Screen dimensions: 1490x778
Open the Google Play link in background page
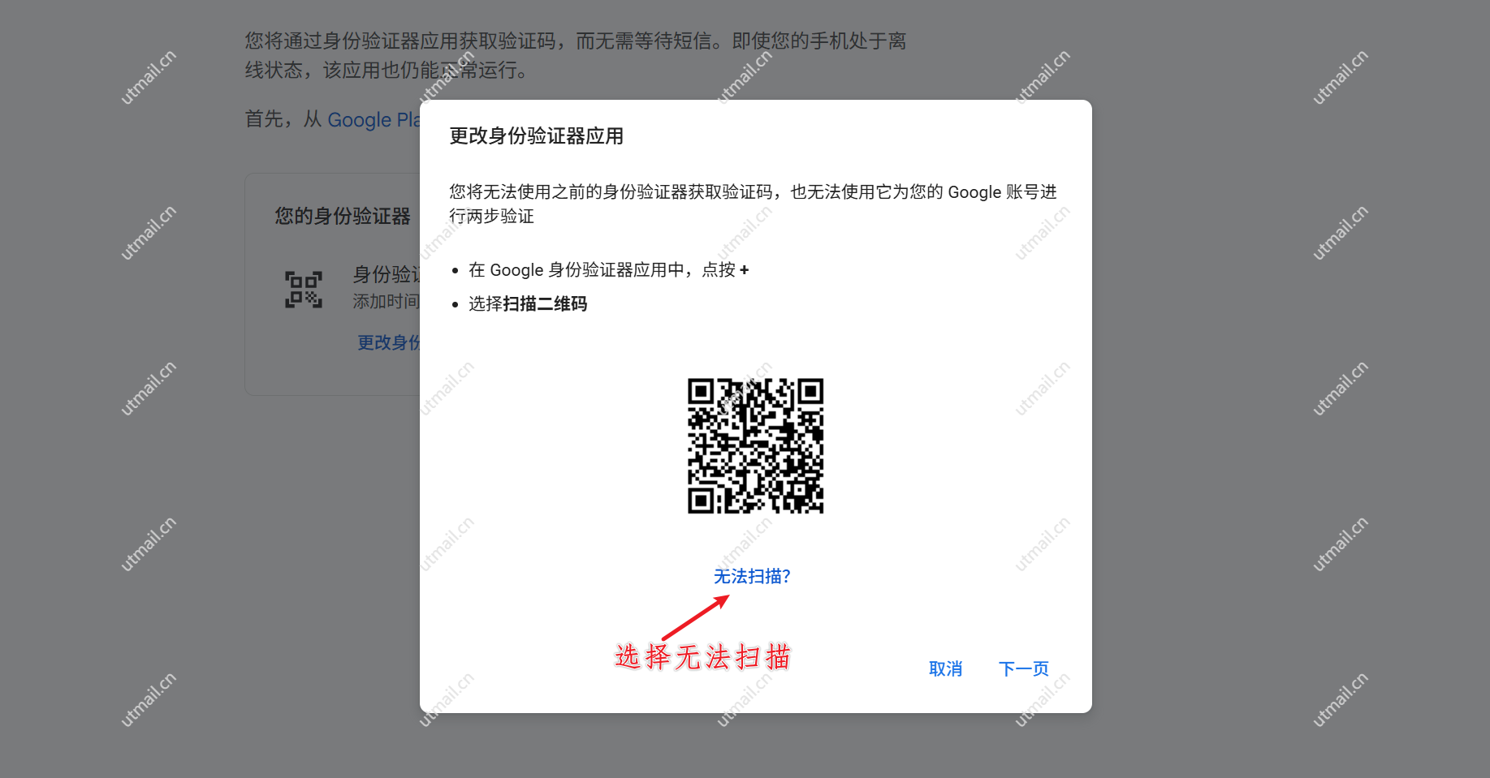coord(374,120)
